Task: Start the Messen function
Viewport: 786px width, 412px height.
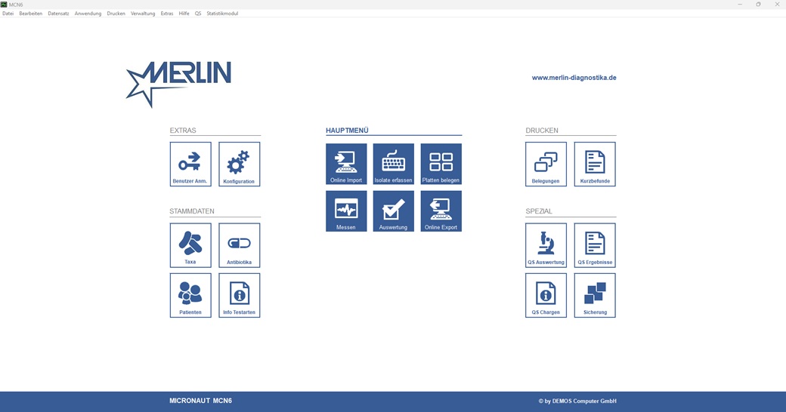Action: (346, 211)
